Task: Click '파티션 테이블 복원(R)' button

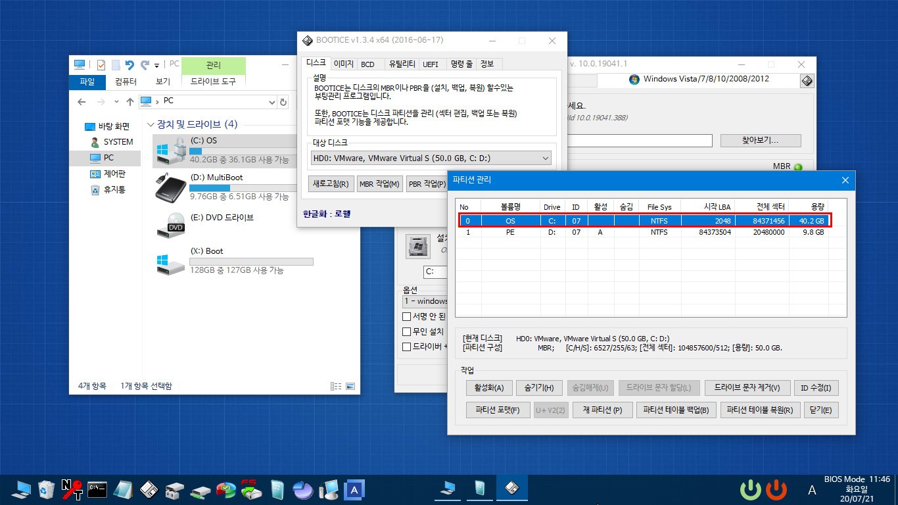Action: pyautogui.click(x=759, y=410)
